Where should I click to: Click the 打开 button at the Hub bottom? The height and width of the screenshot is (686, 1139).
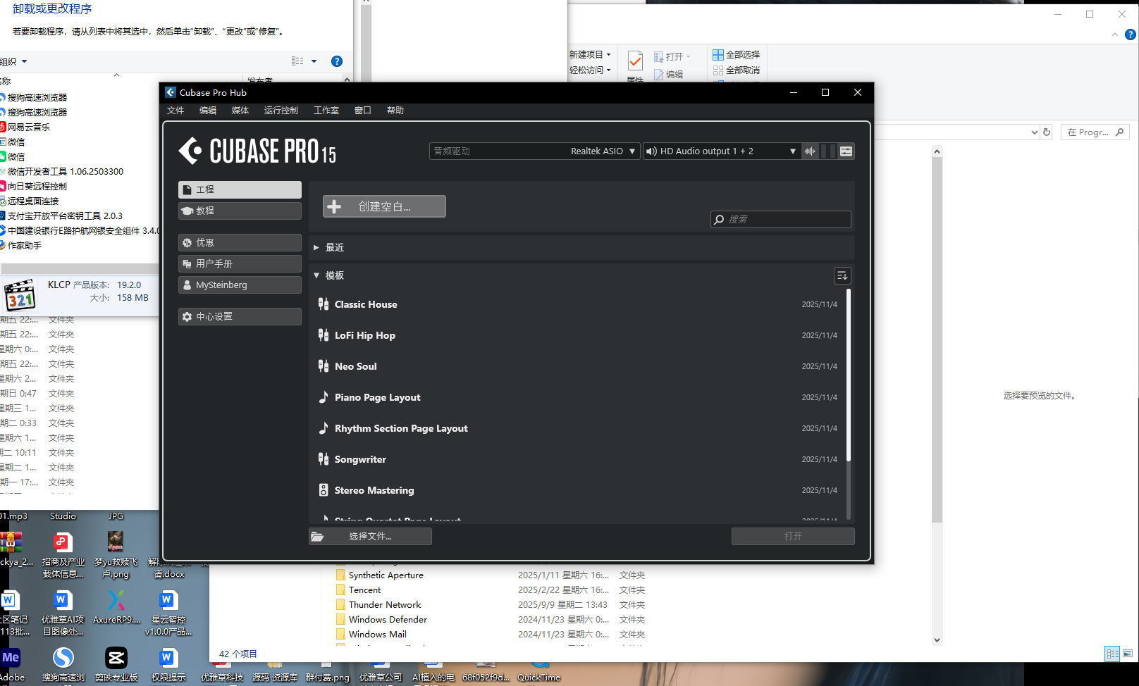793,537
